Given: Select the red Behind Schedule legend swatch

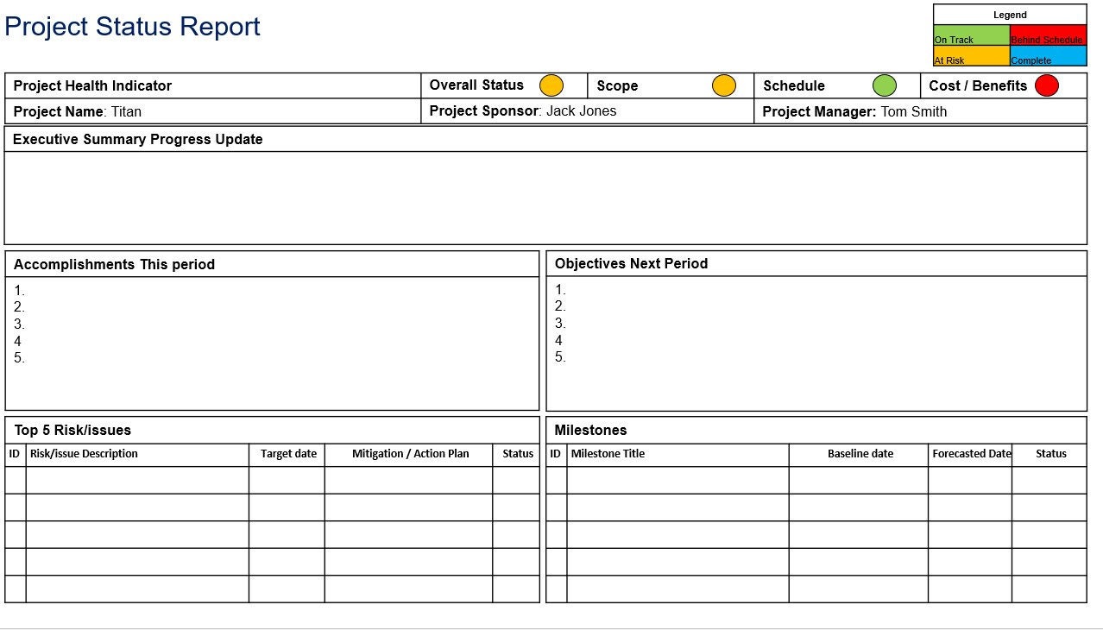Looking at the screenshot, I should point(1048,35).
